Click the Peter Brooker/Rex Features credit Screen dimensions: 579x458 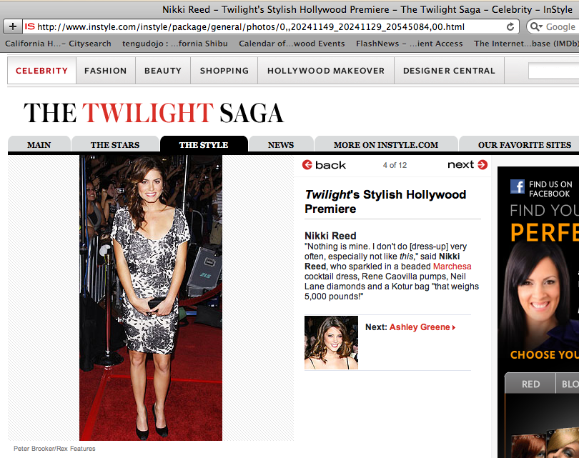(x=54, y=449)
